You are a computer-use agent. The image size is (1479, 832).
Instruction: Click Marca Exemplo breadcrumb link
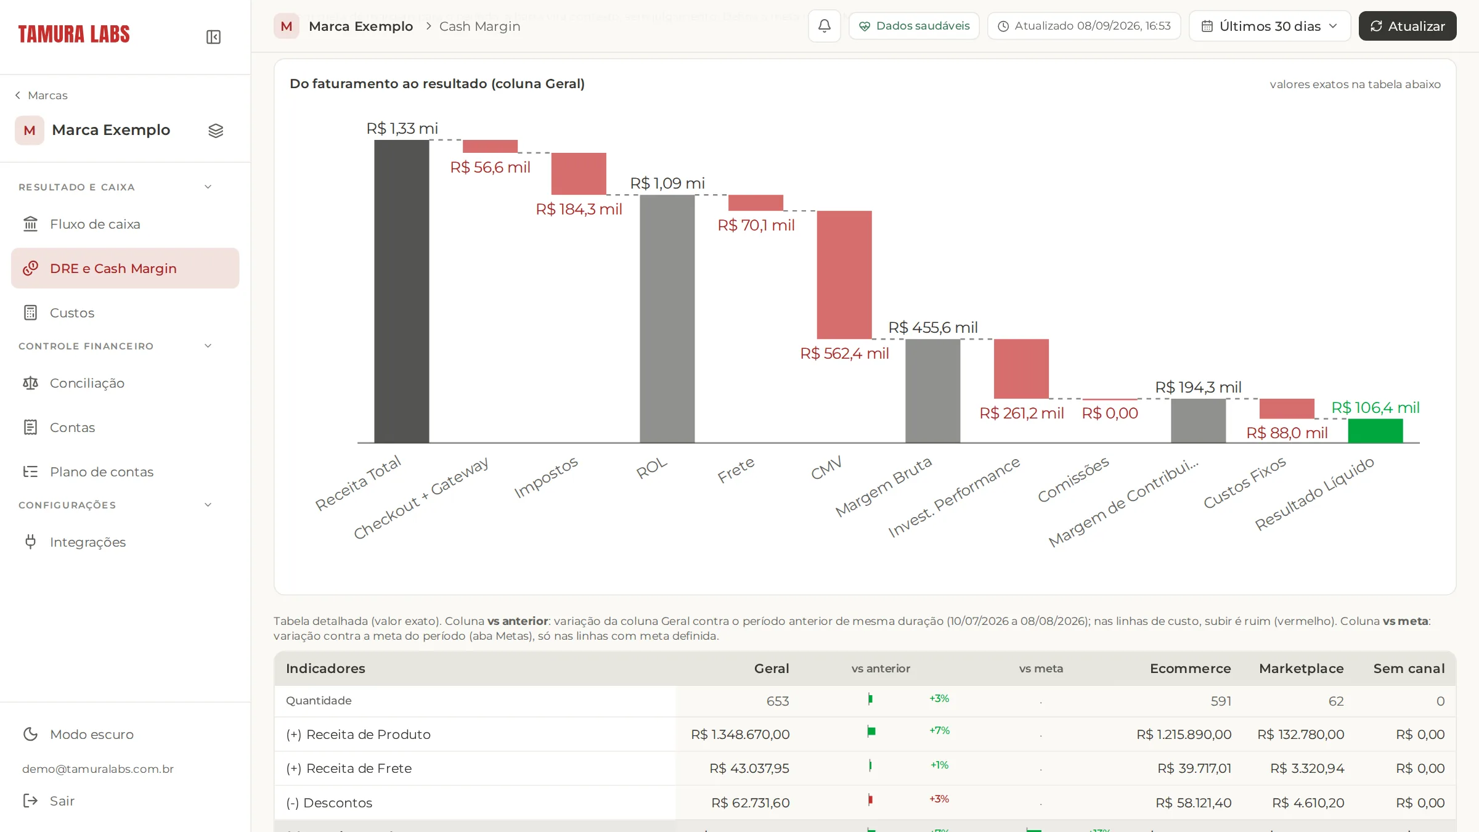point(361,26)
